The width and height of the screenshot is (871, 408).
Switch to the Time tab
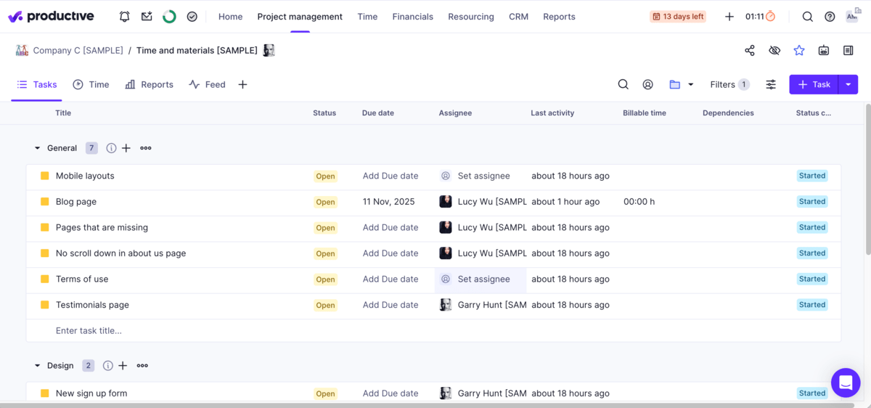(91, 84)
